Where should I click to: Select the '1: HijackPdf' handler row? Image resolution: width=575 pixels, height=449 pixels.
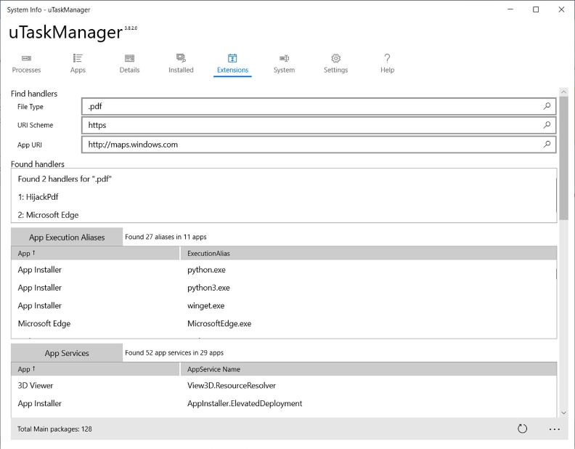[x=283, y=197]
